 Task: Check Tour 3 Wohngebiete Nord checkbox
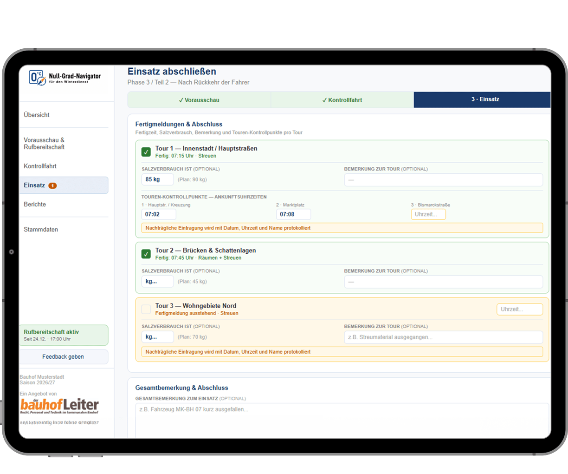click(146, 309)
